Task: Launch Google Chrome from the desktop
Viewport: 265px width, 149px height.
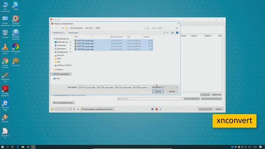Action: pos(5,63)
